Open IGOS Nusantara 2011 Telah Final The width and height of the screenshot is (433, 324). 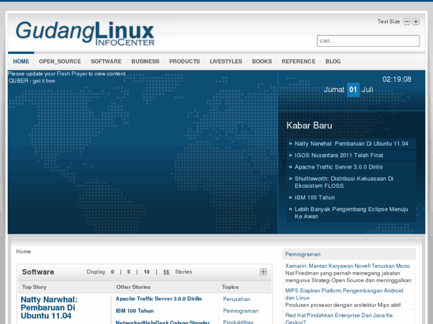point(338,155)
